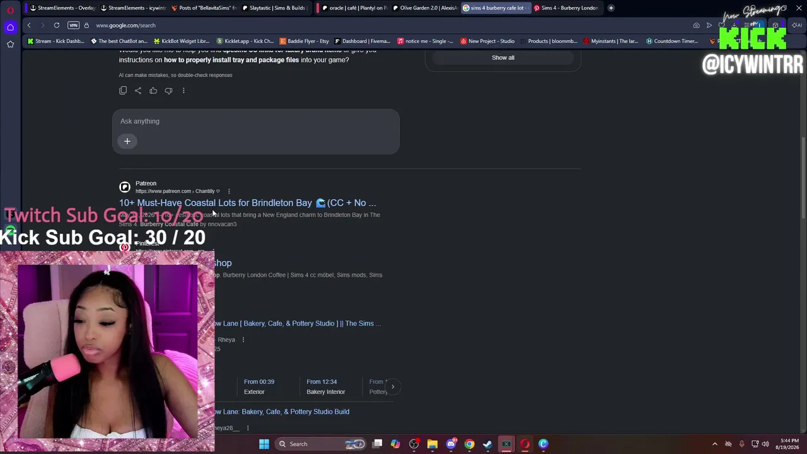Show hidden system tray icons
This screenshot has width=807, height=454.
coord(714,444)
